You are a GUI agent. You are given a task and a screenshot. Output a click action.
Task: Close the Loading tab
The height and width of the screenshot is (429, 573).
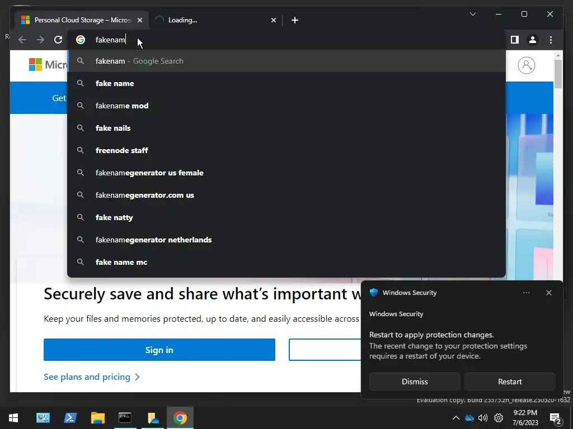pos(273,20)
